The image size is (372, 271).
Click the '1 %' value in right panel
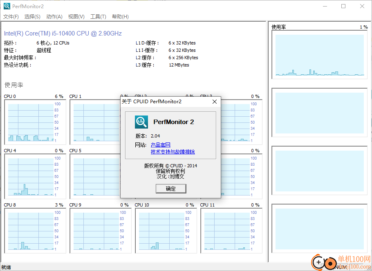[364, 27]
